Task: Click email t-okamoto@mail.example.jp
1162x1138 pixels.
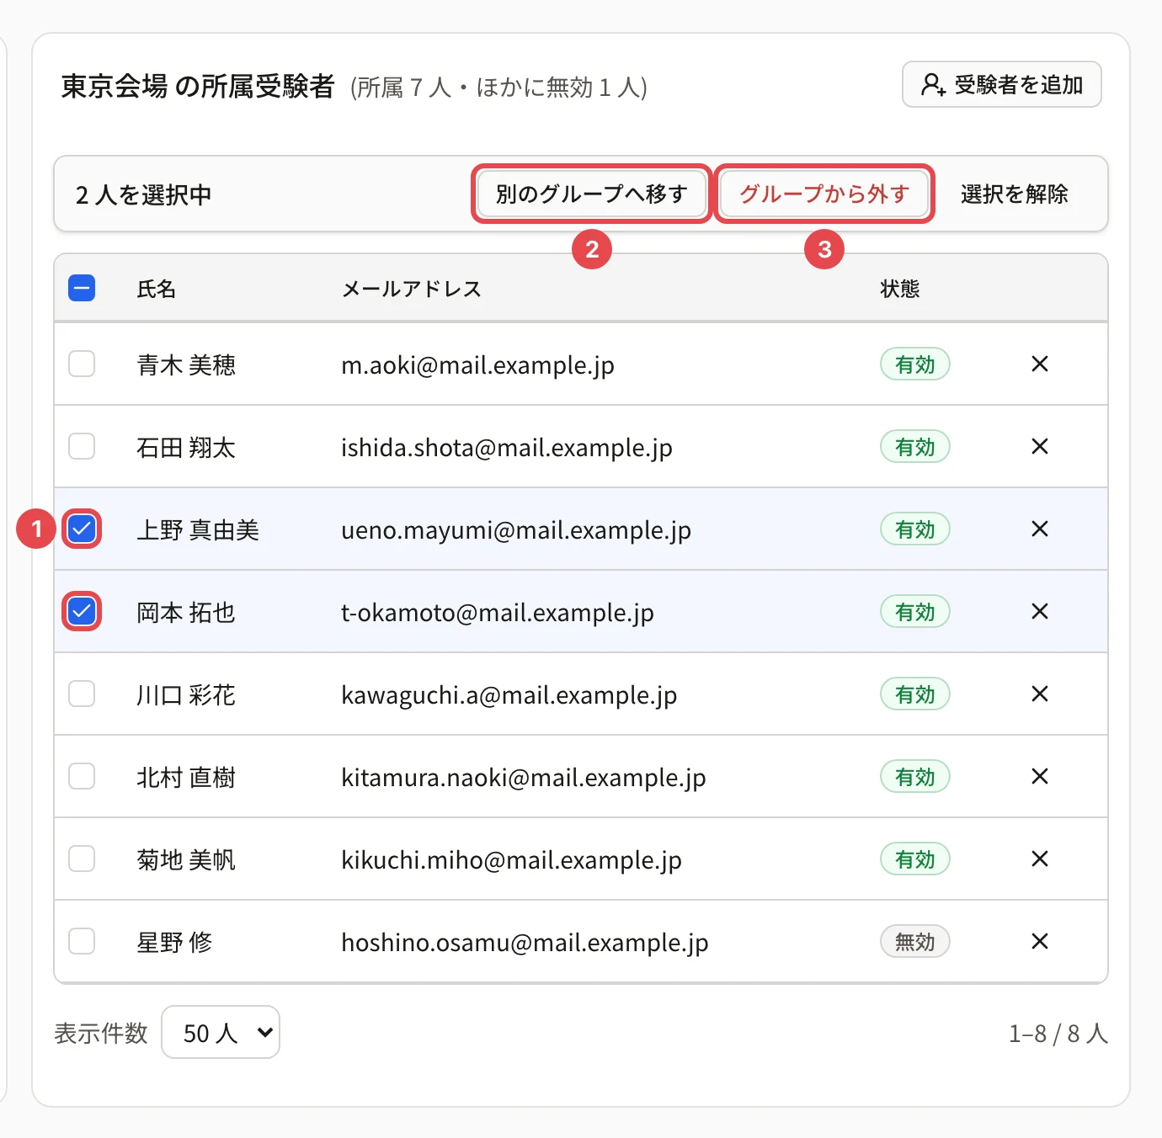Action: coord(498,613)
